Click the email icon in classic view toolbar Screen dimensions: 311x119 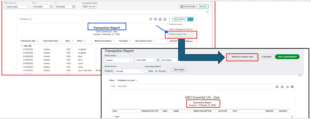click(x=277, y=87)
